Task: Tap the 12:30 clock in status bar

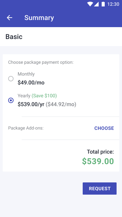Action: pos(113,4)
